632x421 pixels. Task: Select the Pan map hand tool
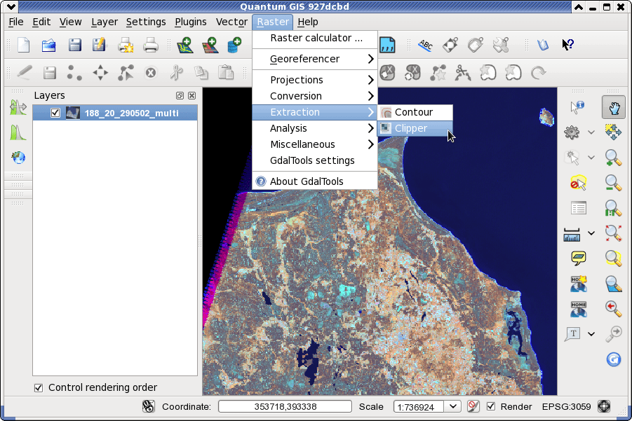614,107
